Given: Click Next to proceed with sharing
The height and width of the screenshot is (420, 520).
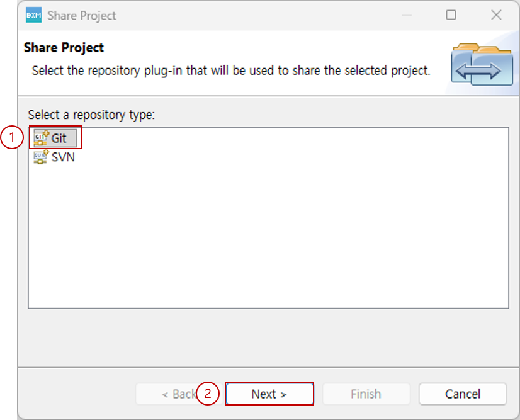Looking at the screenshot, I should 269,394.
